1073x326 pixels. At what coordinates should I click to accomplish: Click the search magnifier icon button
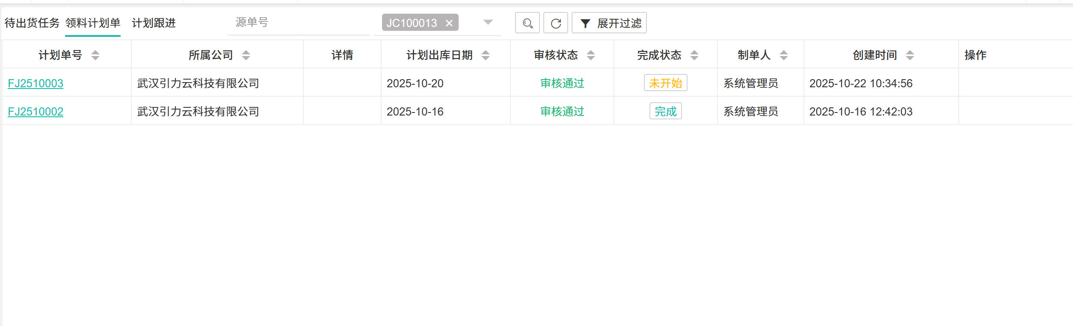(527, 23)
